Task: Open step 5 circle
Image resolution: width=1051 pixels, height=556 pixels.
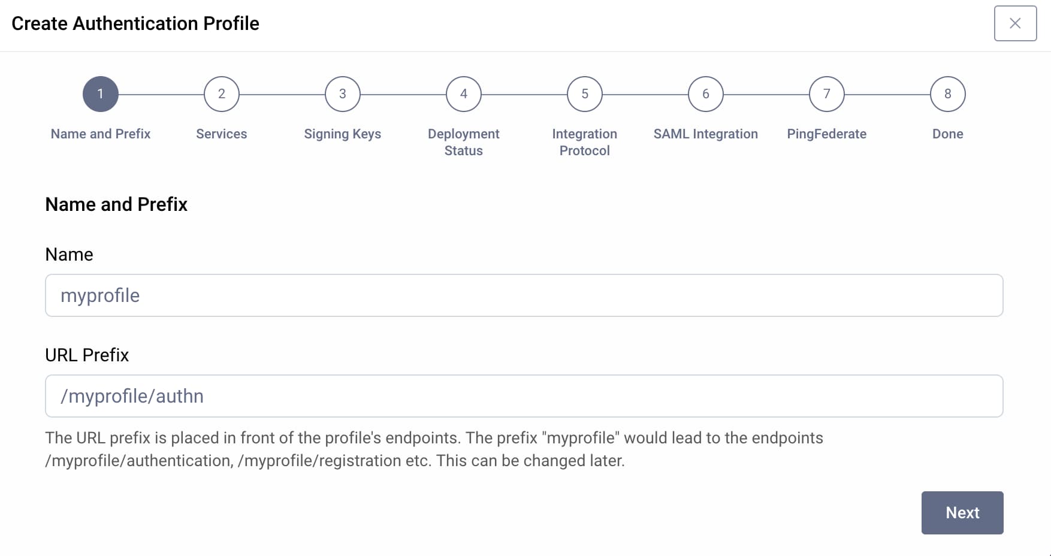Action: pos(585,94)
